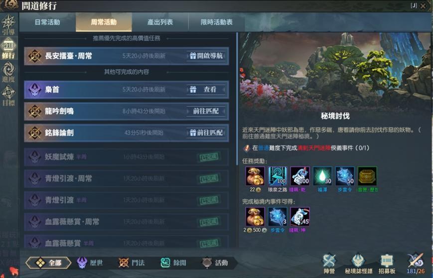Open the 限時活動表 tab
Image resolution: width=433 pixels, height=278 pixels.
coord(216,22)
